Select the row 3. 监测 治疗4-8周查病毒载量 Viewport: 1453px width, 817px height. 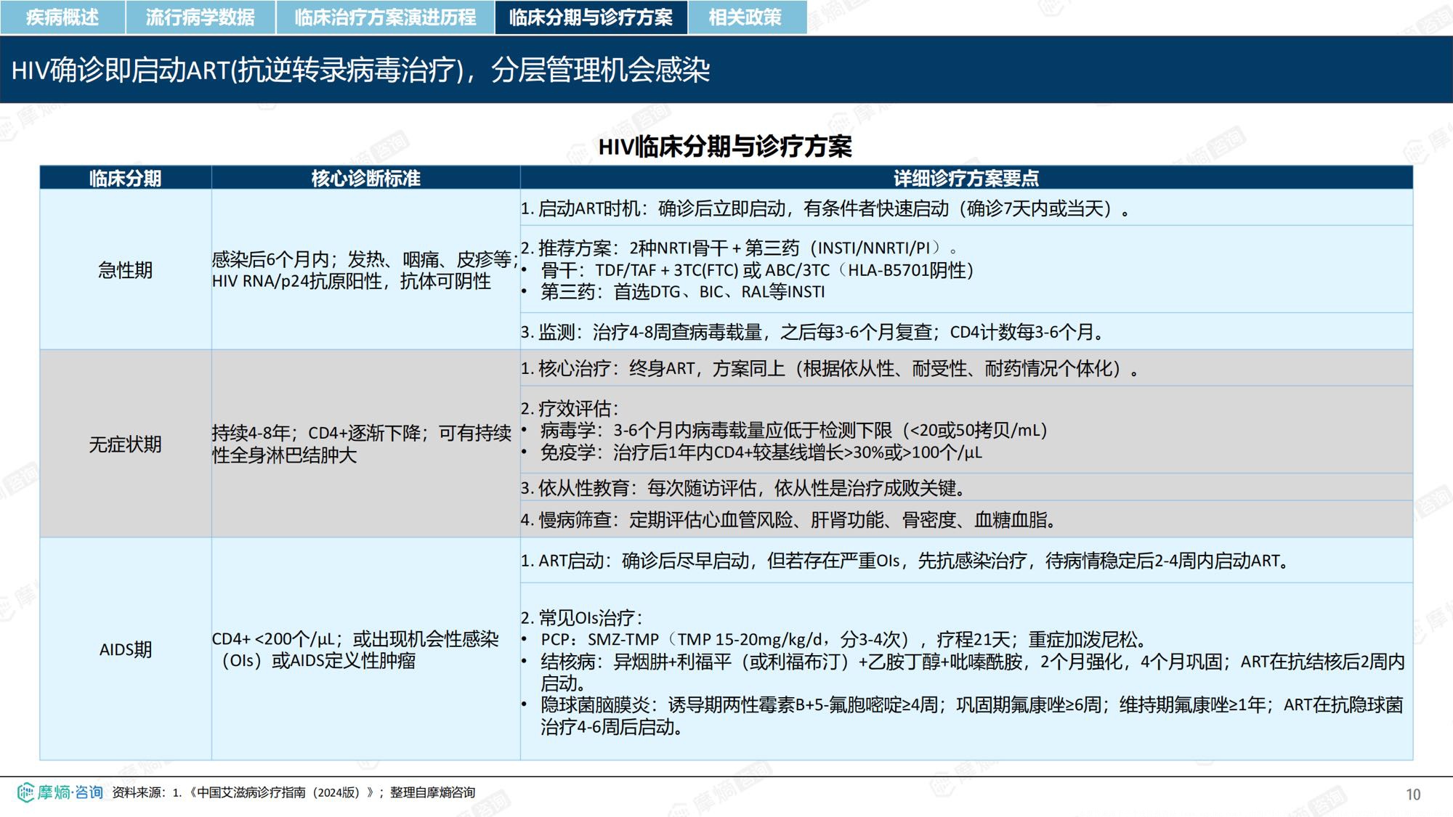[x=966, y=332]
